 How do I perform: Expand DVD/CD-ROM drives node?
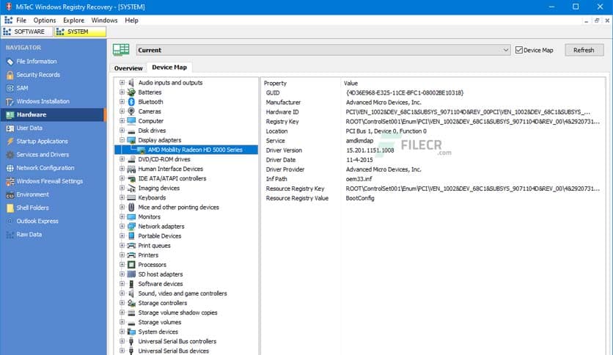tap(122, 159)
